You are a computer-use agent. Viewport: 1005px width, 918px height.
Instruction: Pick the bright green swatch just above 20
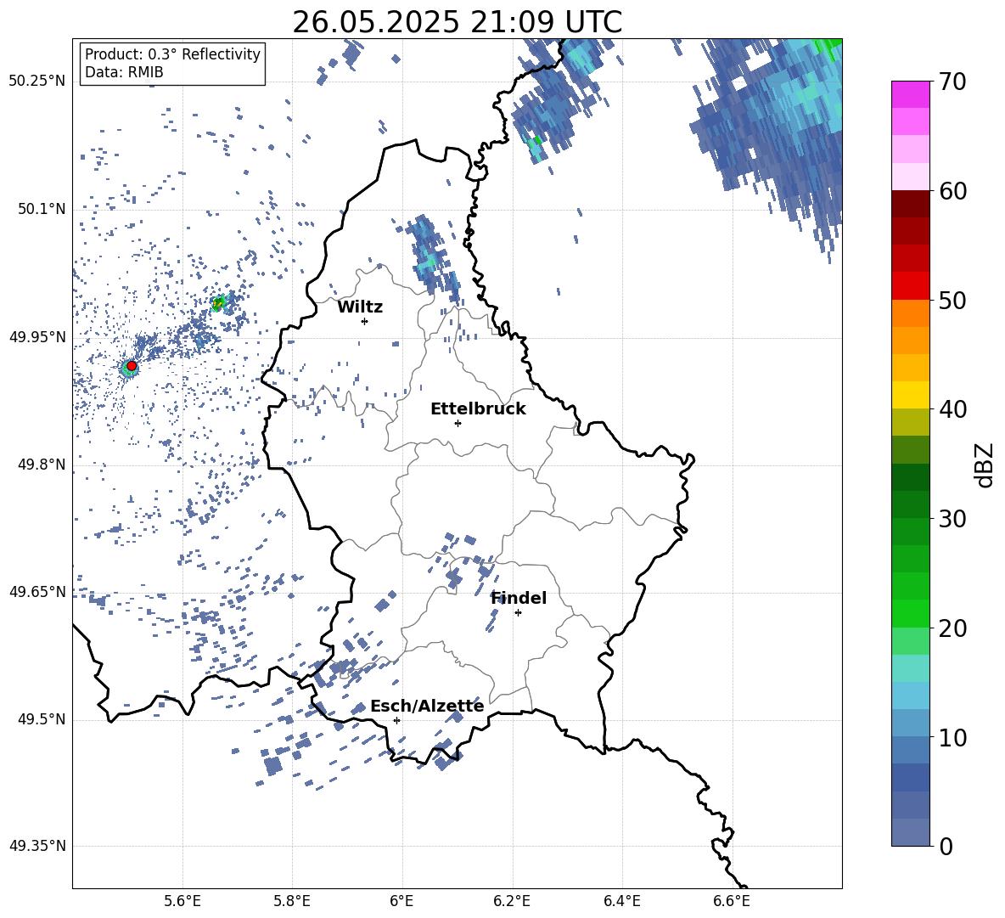click(911, 613)
